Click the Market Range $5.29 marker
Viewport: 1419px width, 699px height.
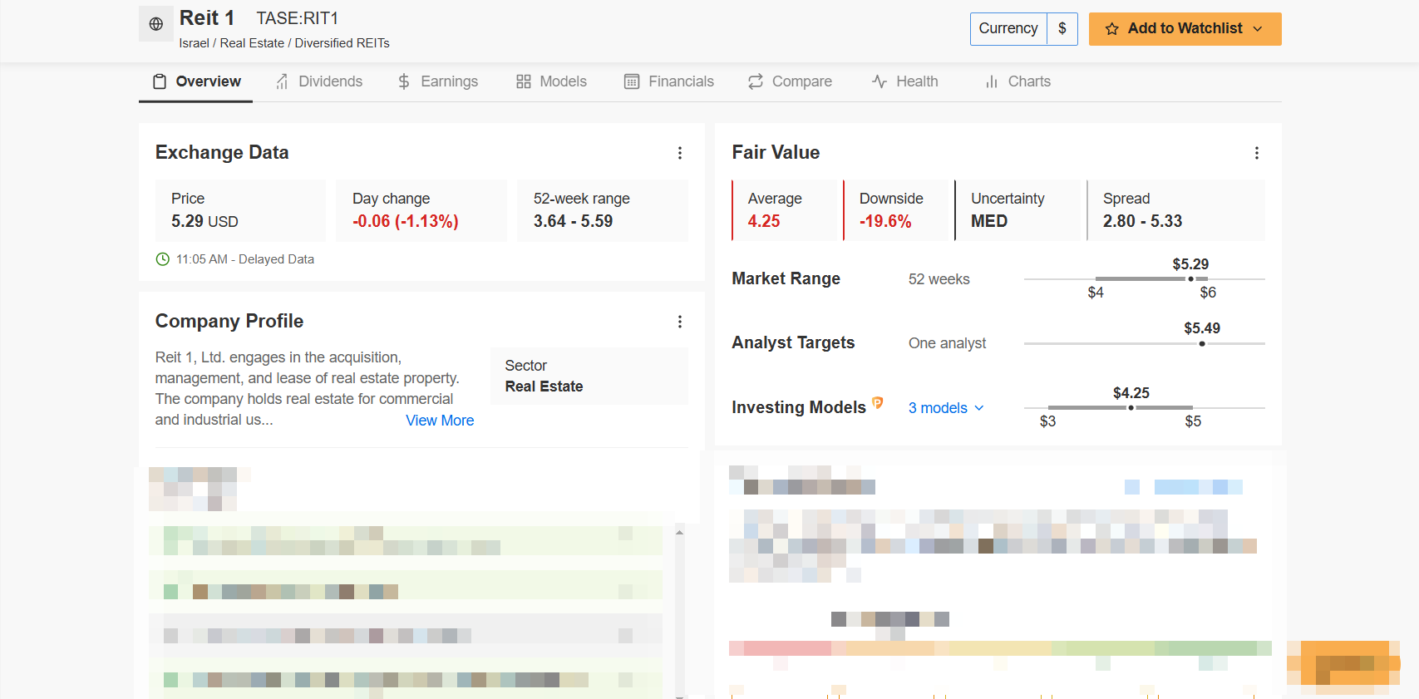point(1190,278)
